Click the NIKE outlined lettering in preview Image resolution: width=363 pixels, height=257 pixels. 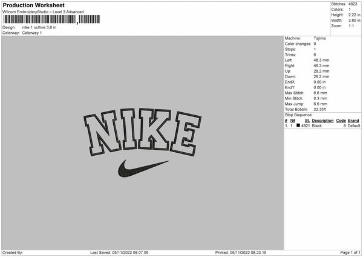pyautogui.click(x=142, y=132)
